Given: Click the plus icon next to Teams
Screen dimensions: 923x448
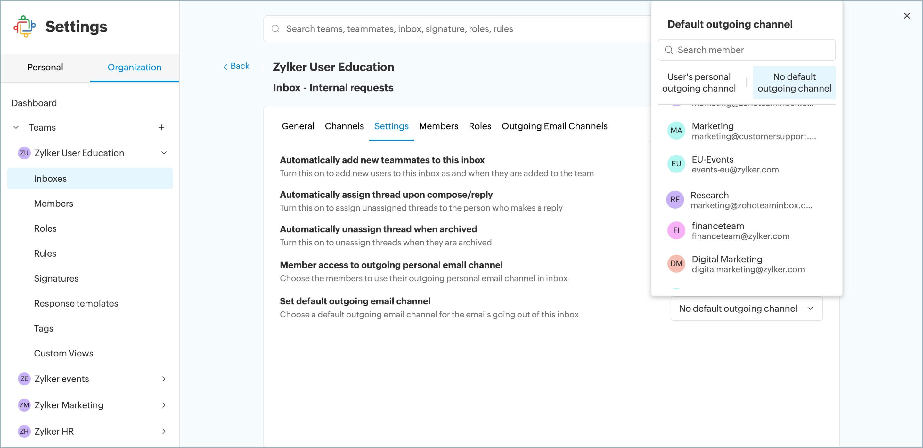Looking at the screenshot, I should (x=161, y=127).
